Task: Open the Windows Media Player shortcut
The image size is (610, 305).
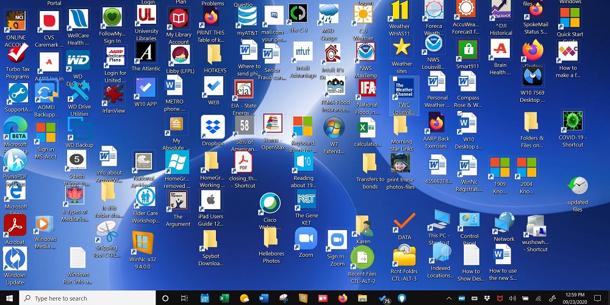Action: click(x=45, y=224)
